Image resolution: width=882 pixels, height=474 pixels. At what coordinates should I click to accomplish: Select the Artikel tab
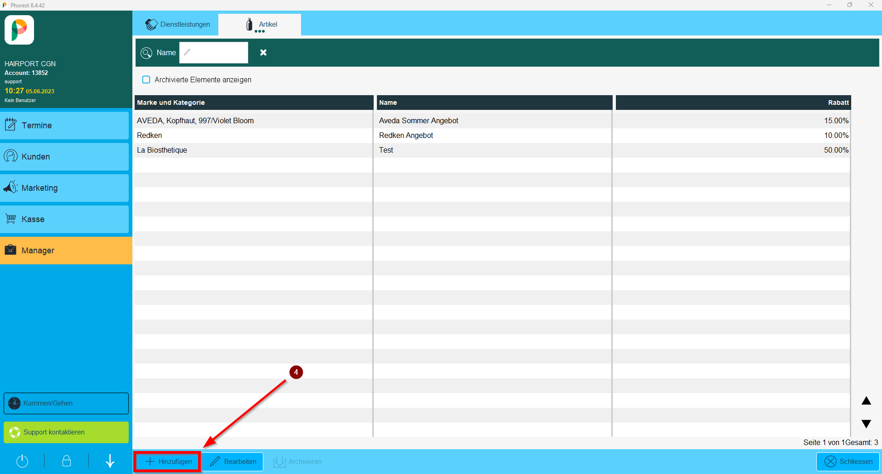260,24
